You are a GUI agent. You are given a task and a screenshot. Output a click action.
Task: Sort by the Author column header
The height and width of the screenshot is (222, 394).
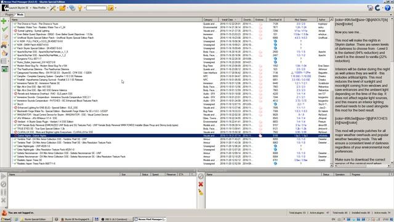pos(323,20)
